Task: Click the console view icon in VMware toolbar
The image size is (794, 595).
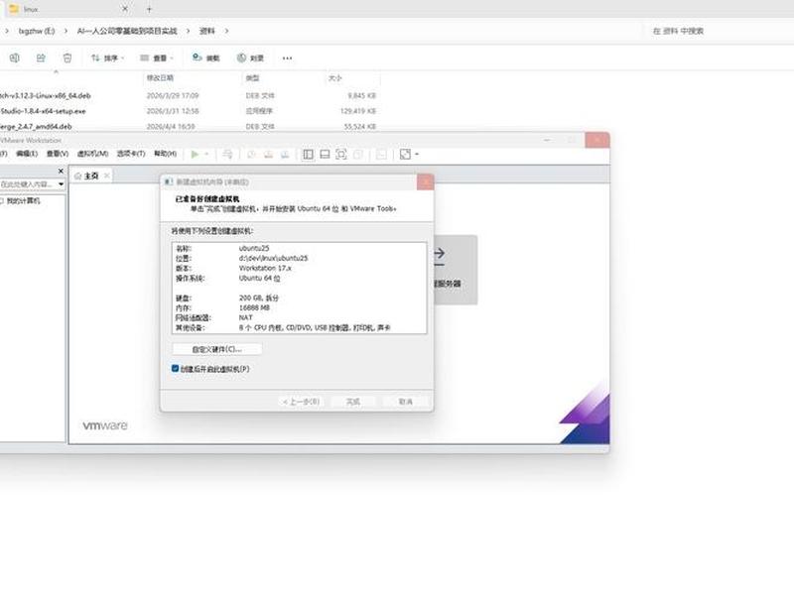Action: point(381,155)
